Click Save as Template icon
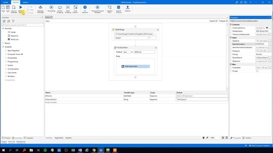The image size is (273, 153). [14, 9]
